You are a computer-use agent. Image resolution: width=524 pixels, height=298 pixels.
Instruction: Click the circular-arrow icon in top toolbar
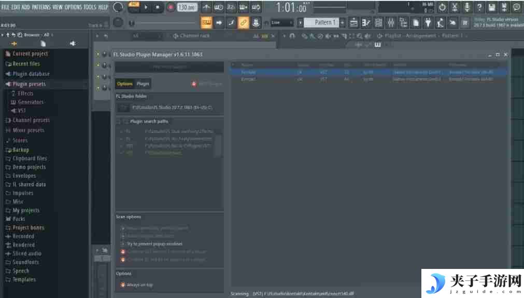click(442, 7)
